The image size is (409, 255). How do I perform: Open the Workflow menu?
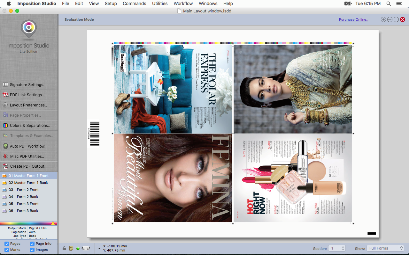[183, 4]
